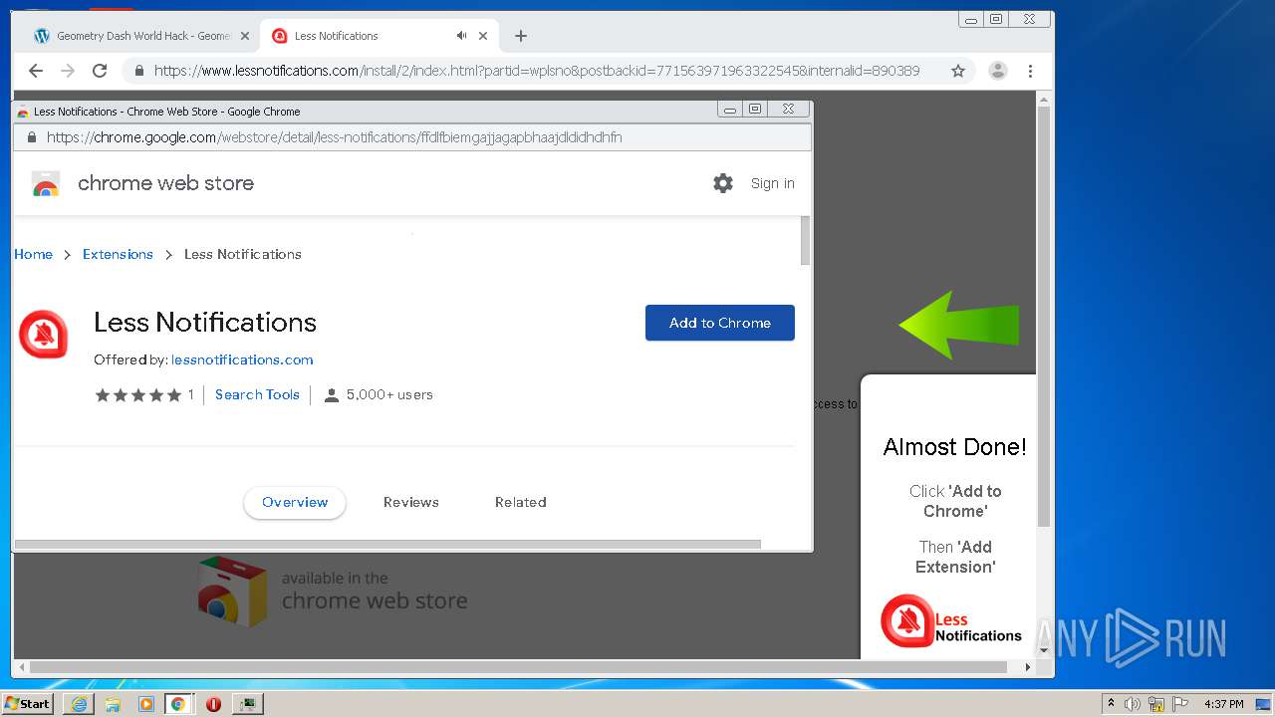Click Sign in on web store
This screenshot has height=717, width=1275.
point(773,183)
